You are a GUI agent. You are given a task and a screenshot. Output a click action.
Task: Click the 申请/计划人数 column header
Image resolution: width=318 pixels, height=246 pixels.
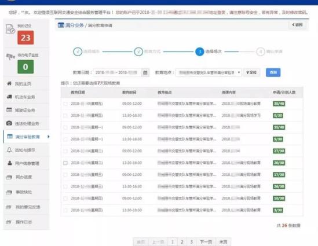284,92
